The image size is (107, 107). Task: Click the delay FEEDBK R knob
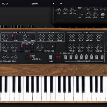coord(95,14)
